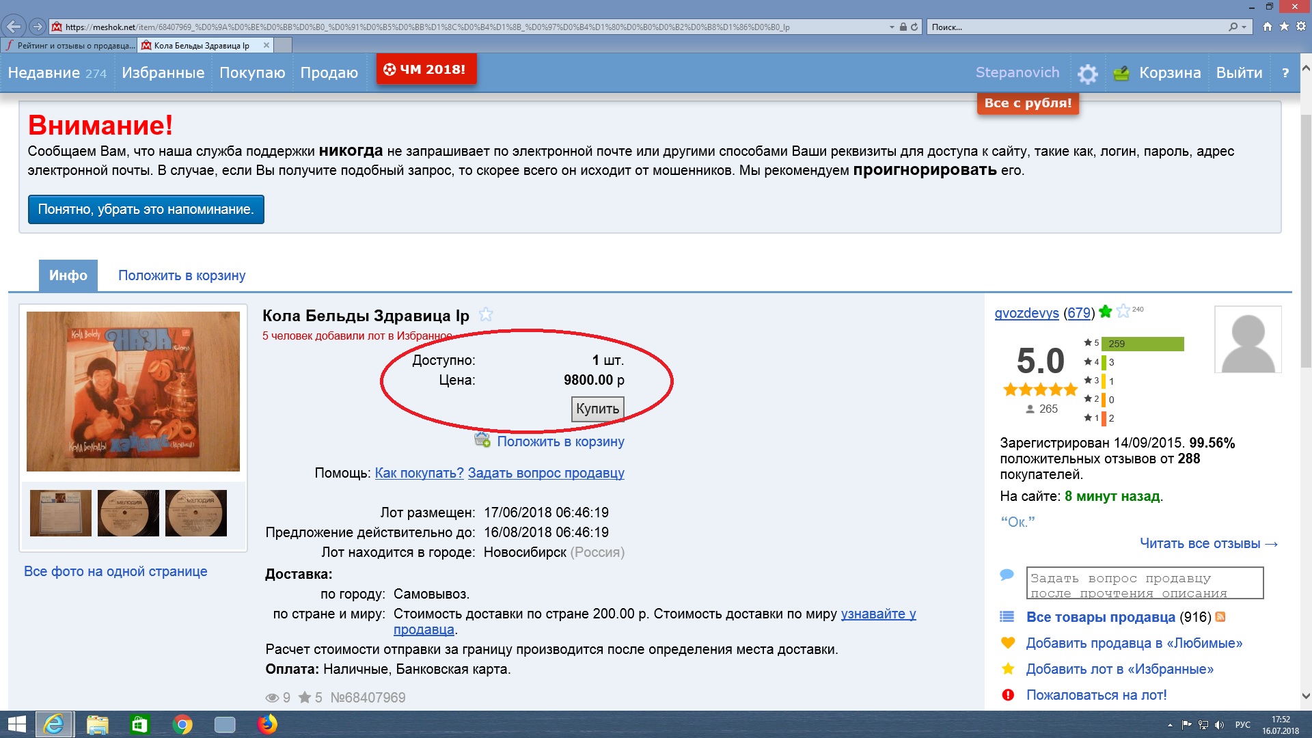Toggle the favorite star beside the lot title
Image resolution: width=1312 pixels, height=738 pixels.
(486, 314)
